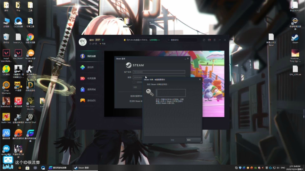Open the Steam desktop shortcut at right

(x=295, y=39)
